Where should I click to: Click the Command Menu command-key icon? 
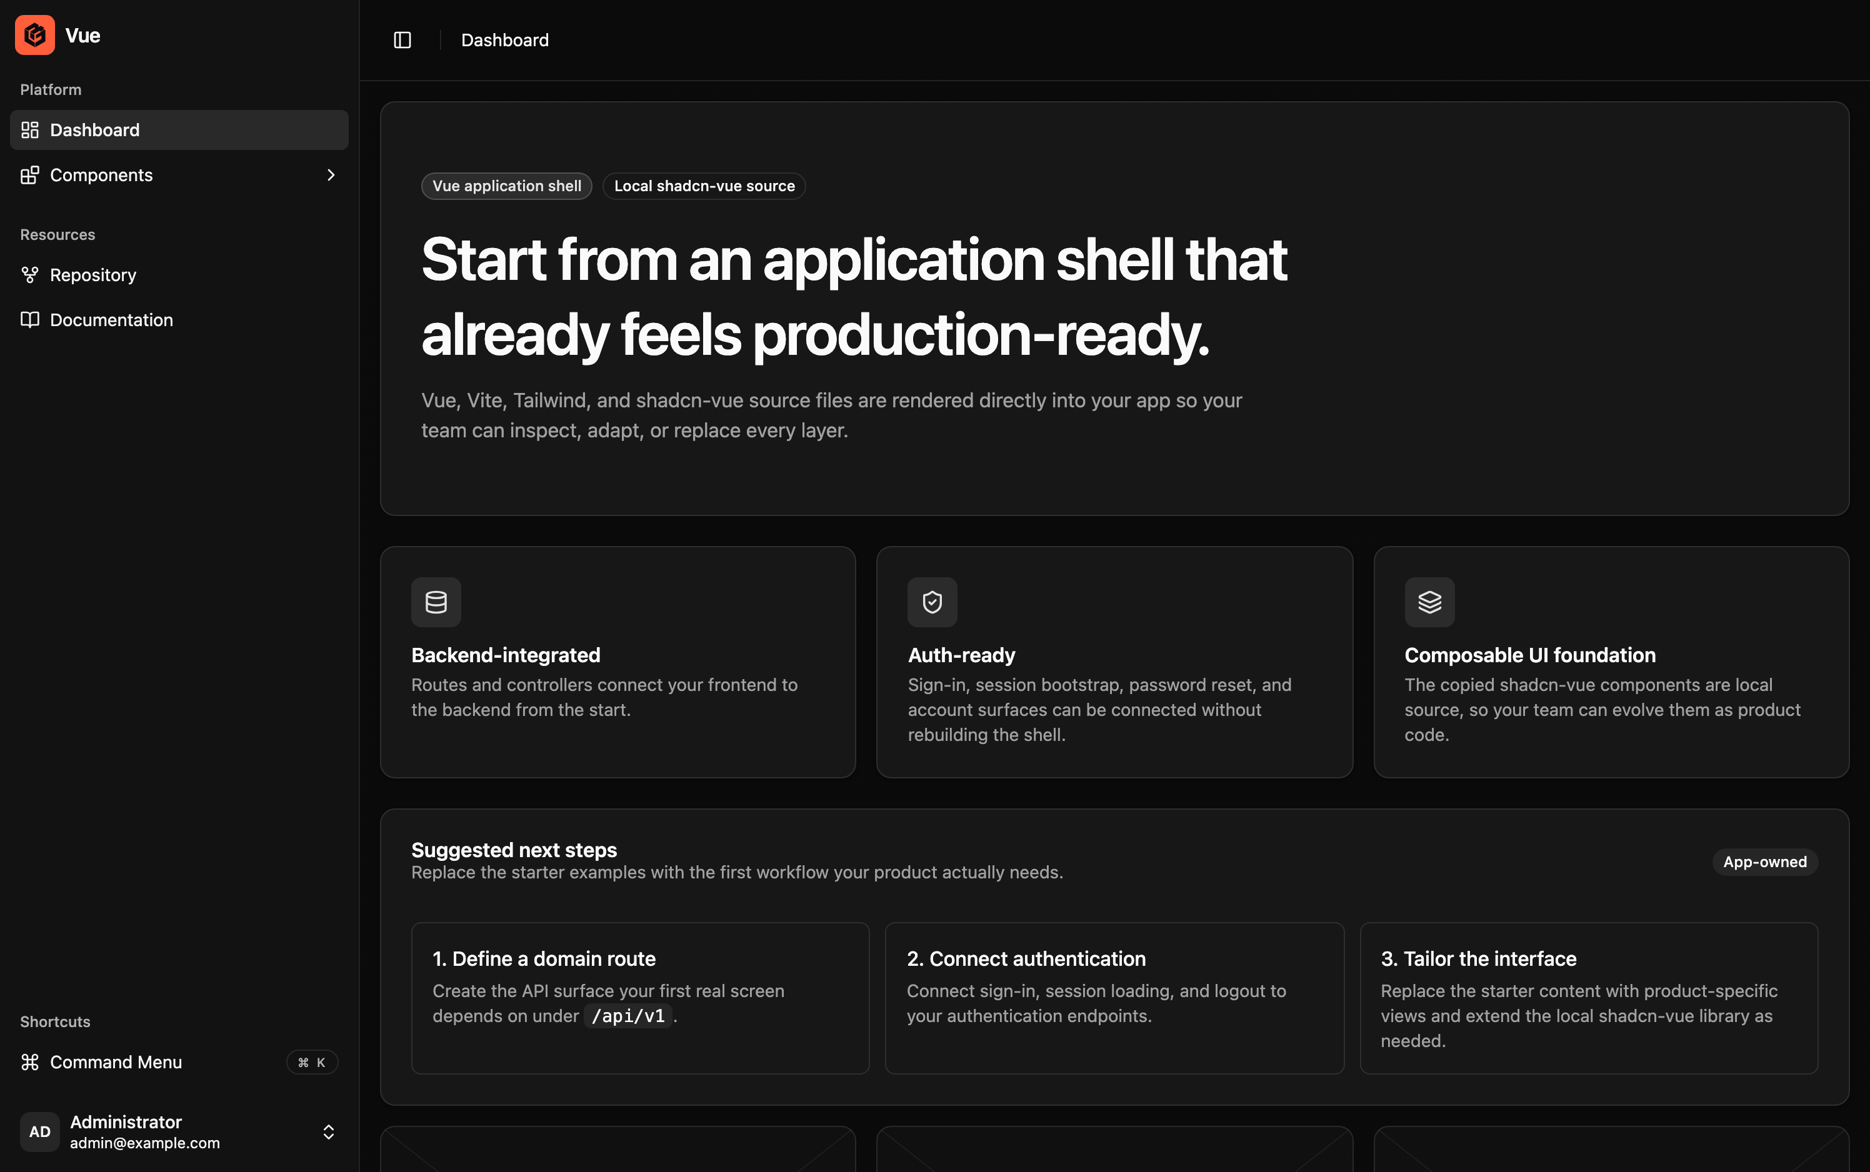(x=29, y=1062)
